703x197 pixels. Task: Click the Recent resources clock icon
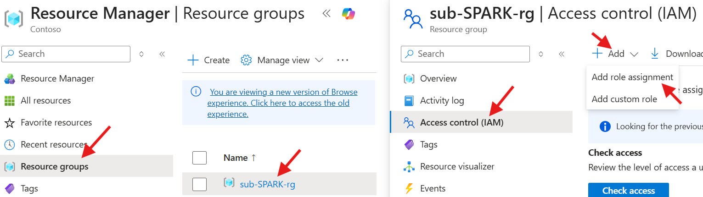click(9, 145)
